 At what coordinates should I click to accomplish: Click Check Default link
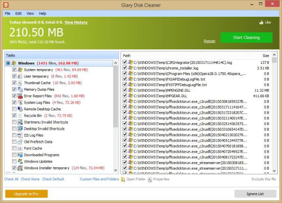pyautogui.click(x=53, y=179)
